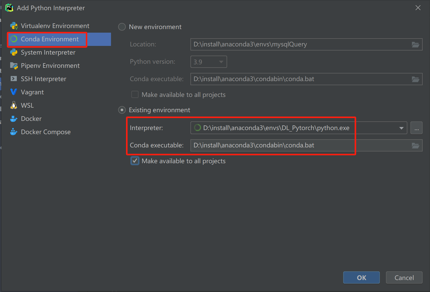Screen dimensions: 430x292
Task: Browse folder for Existing environment Conda executable
Action: (415, 145)
